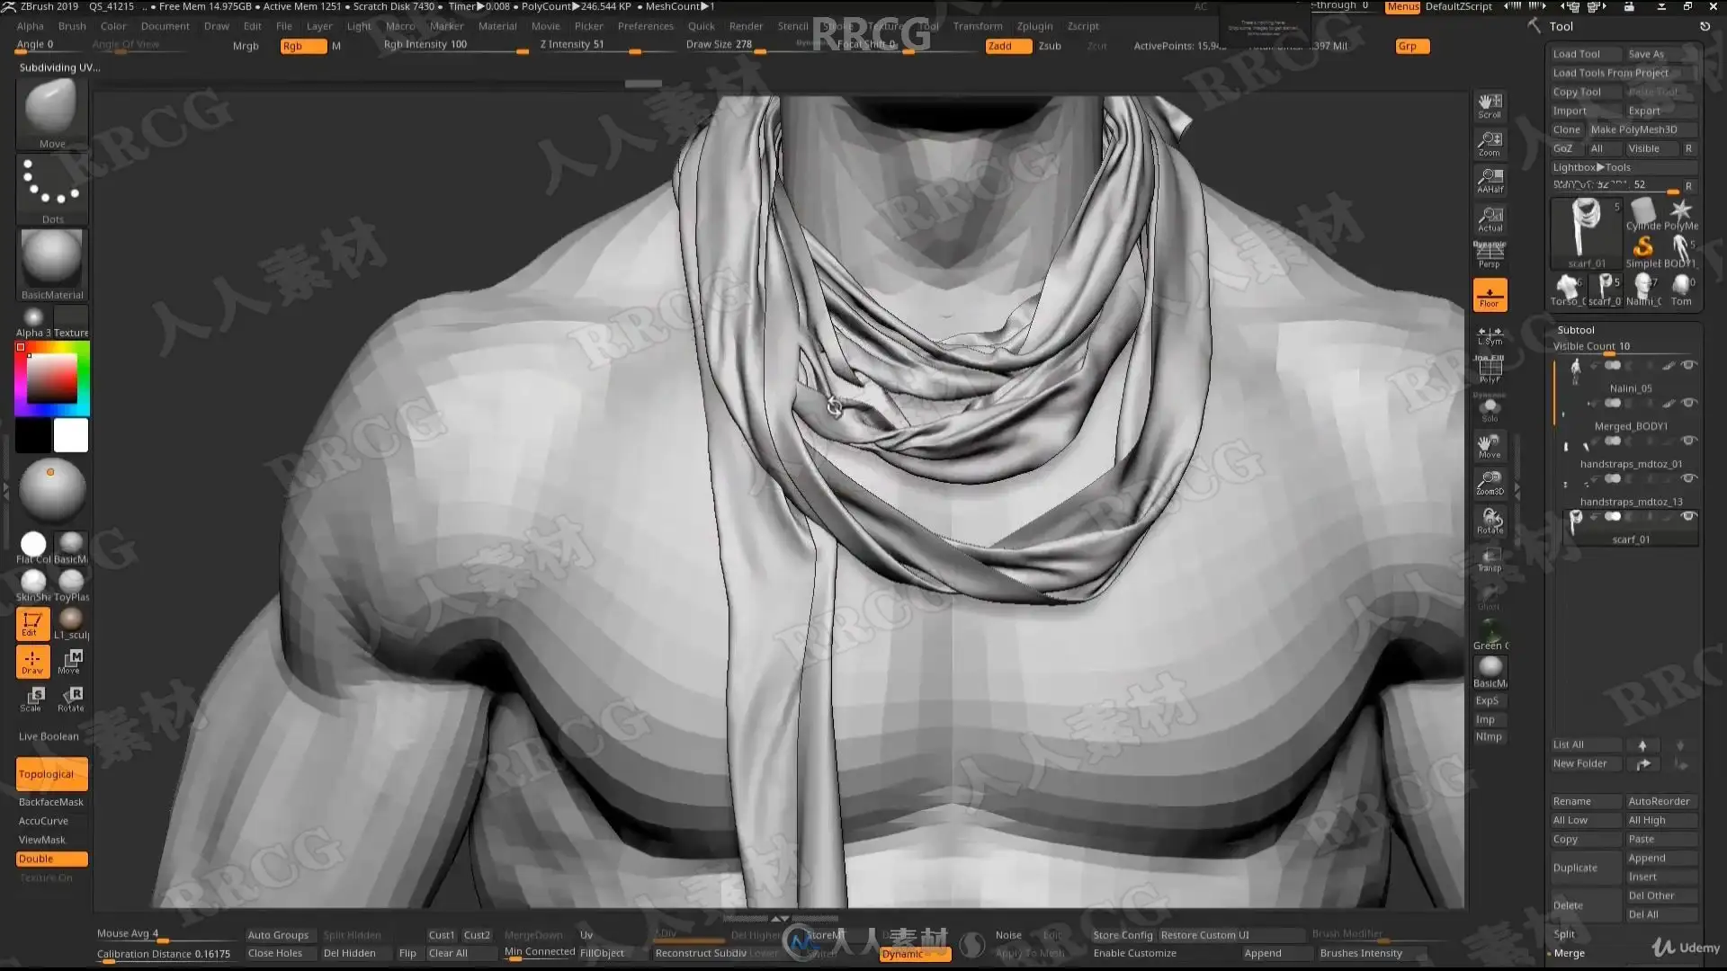Toggle visibility of Merged_BODY1 subtool
This screenshot has width=1727, height=971.
(x=1688, y=404)
